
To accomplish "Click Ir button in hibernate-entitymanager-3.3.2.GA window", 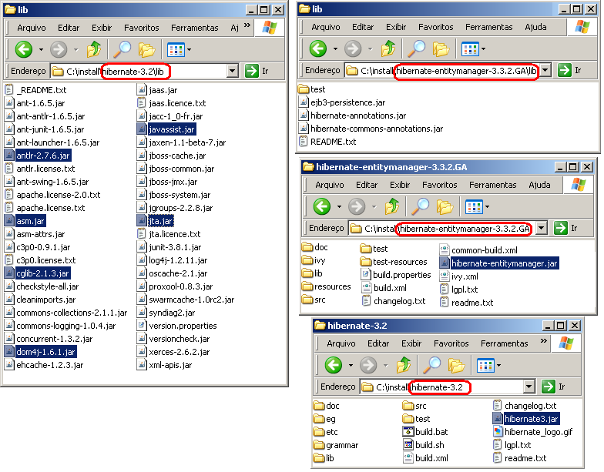I will 565,228.
